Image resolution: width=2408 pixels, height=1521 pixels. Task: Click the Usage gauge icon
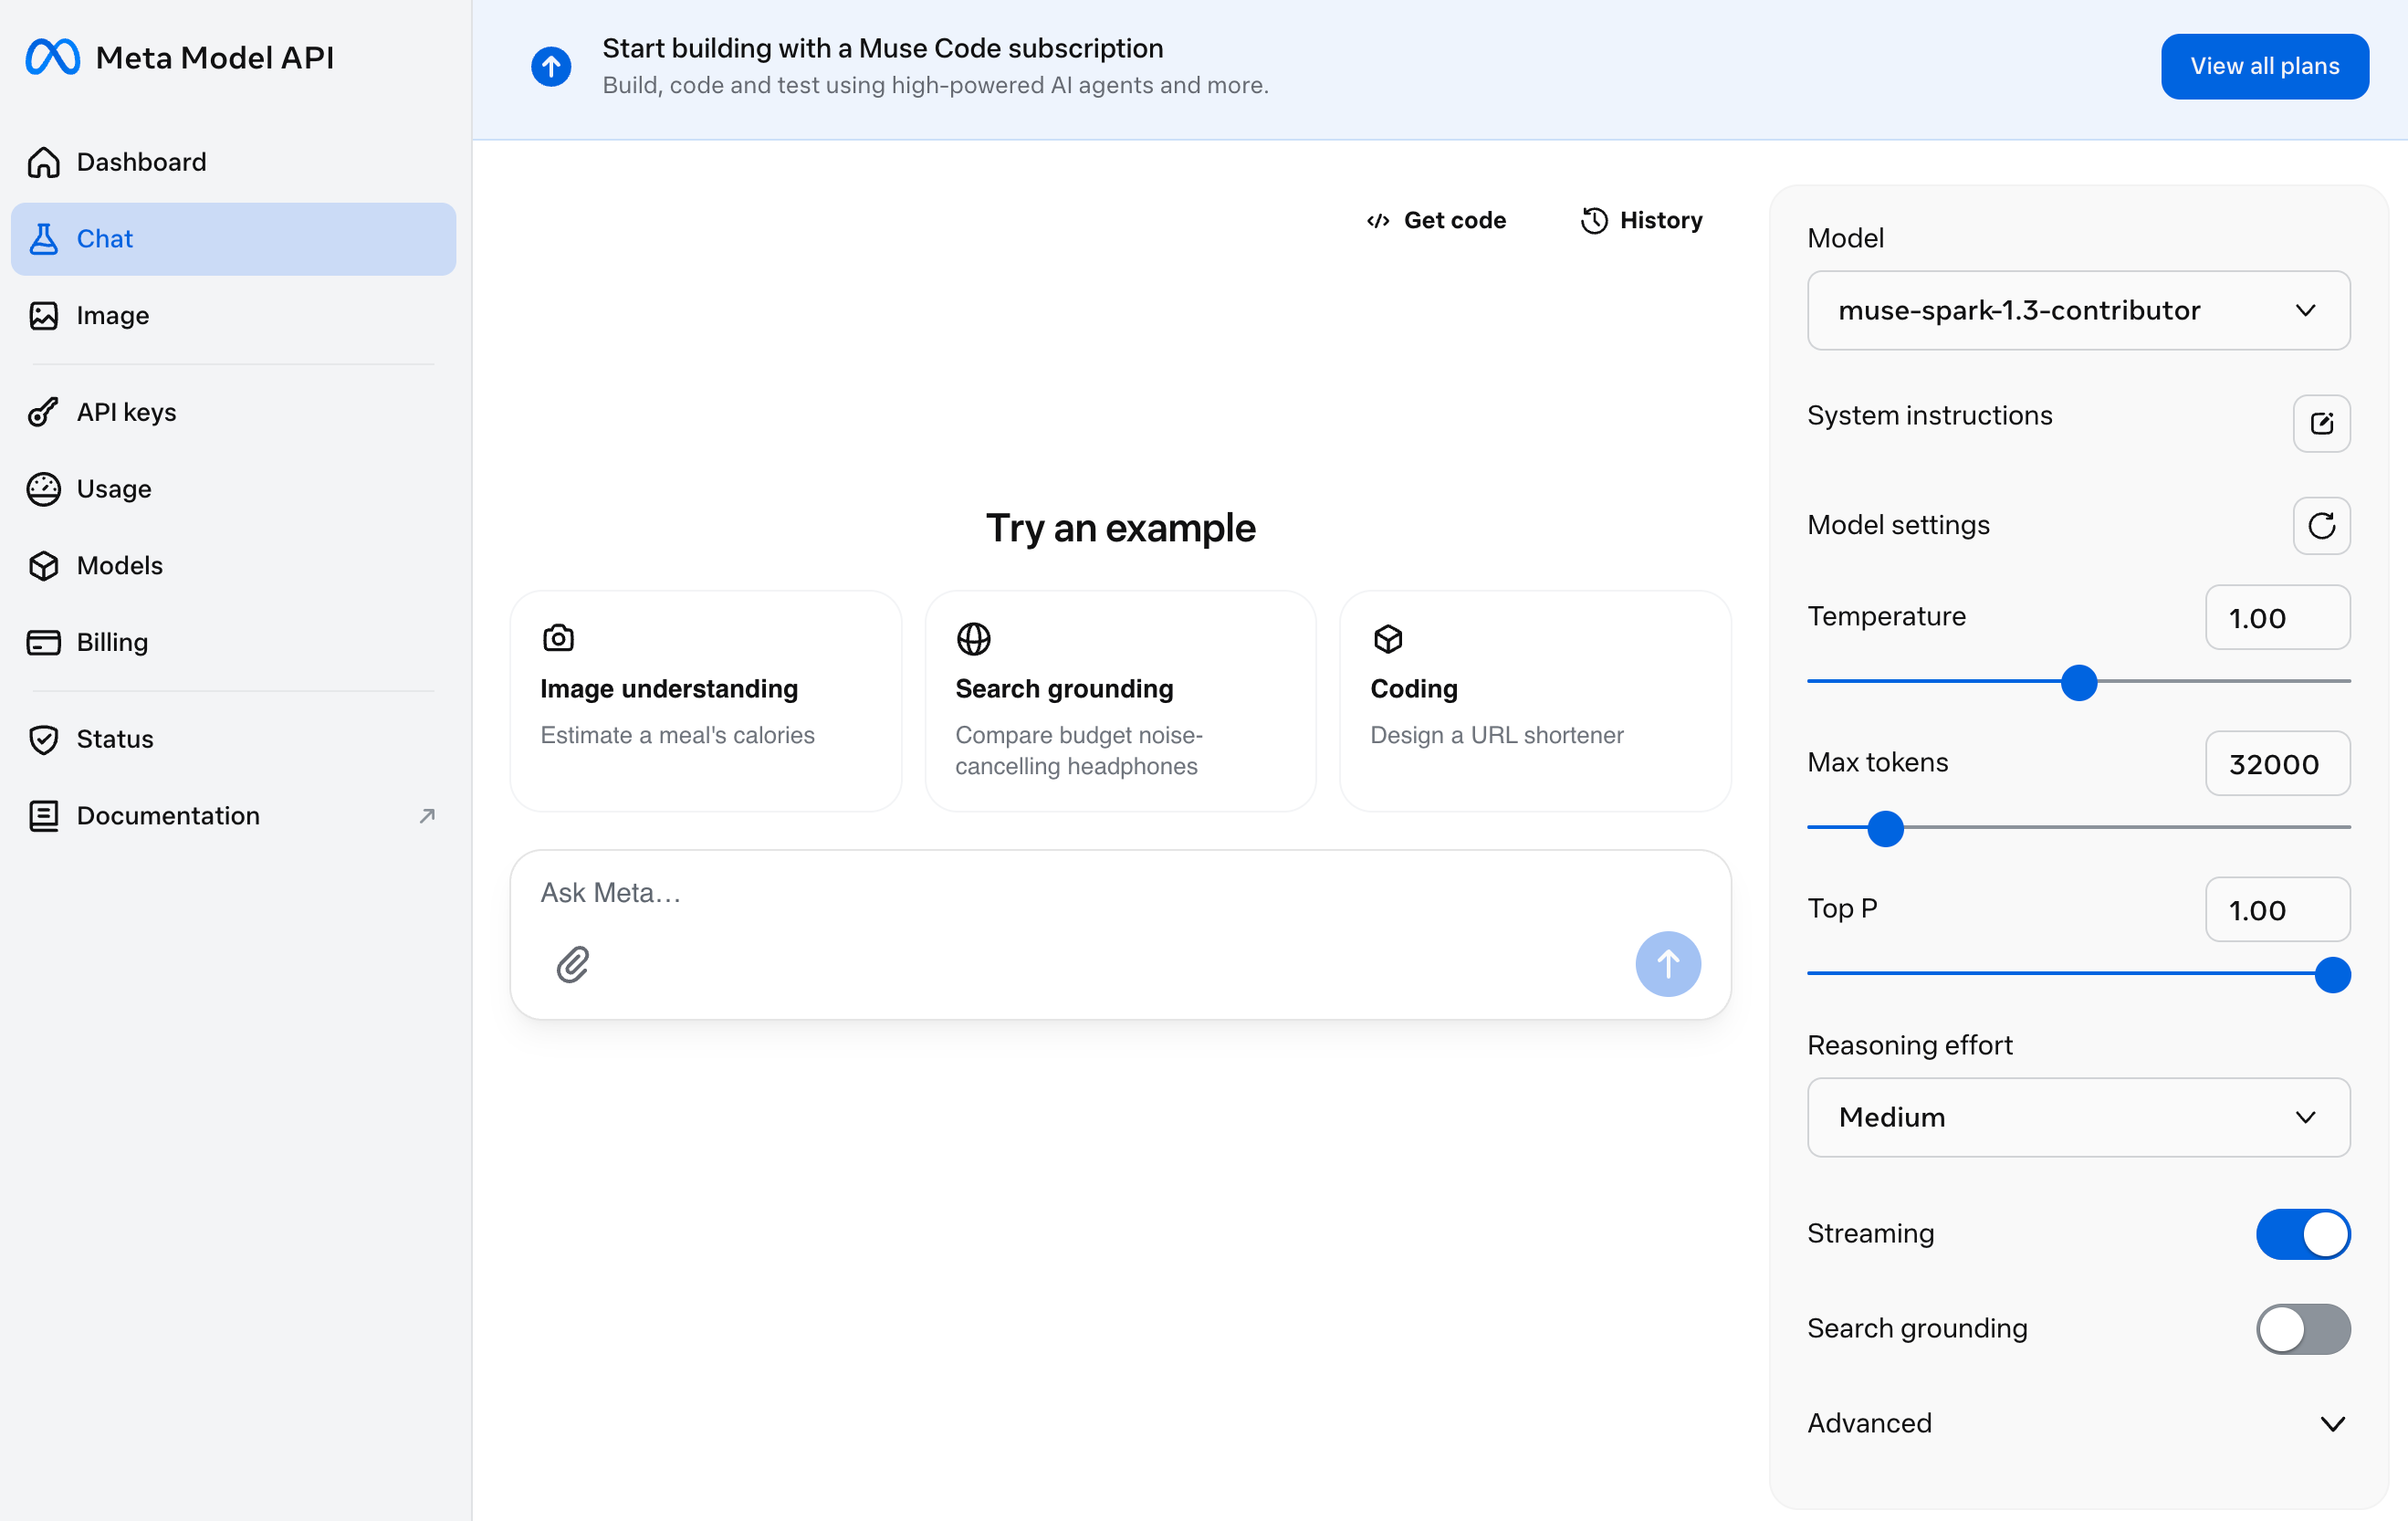[x=43, y=489]
